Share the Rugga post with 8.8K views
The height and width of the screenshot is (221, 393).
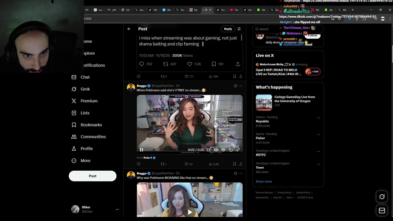click(241, 164)
